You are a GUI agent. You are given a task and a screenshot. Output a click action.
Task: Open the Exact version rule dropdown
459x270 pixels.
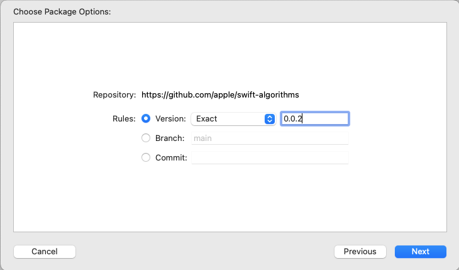[x=233, y=119]
